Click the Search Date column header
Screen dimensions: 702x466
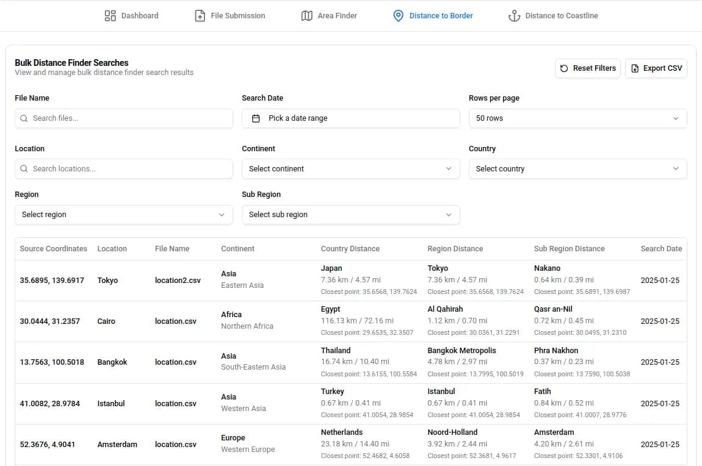tap(661, 249)
